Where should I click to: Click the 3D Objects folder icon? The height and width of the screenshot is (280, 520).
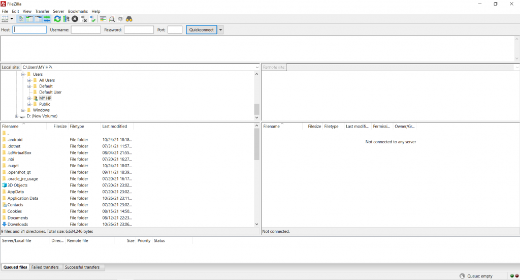4,185
